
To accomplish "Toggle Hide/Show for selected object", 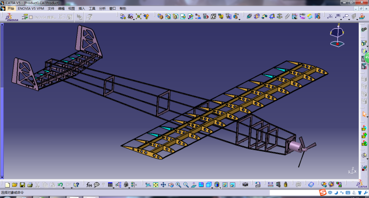I will pos(225,185).
